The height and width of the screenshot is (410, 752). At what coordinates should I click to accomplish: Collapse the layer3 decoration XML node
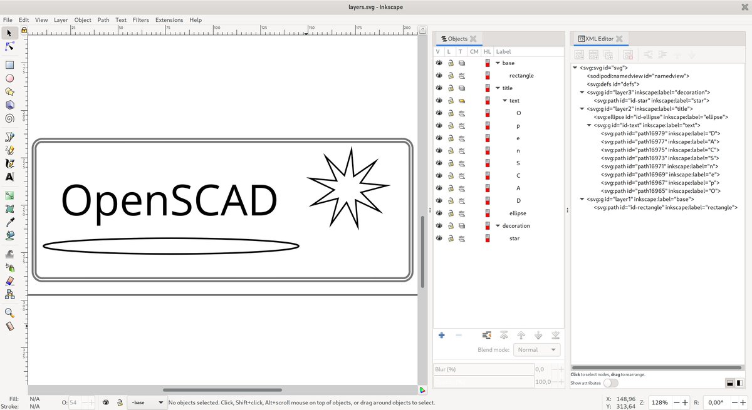(582, 92)
